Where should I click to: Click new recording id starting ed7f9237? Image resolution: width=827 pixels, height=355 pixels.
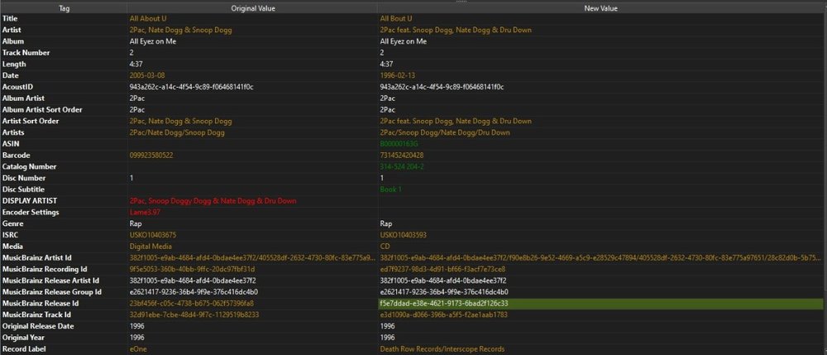(442, 270)
